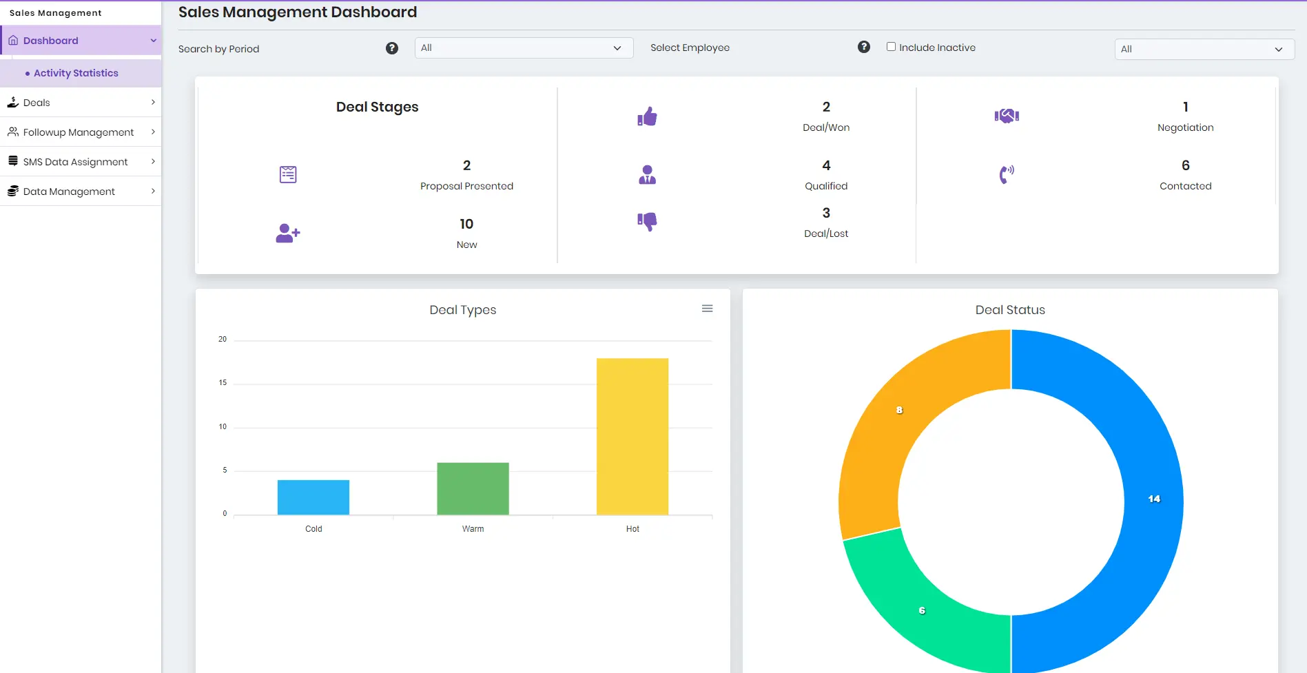Click the yellow Hot bar in Deal Types
Image resolution: width=1307 pixels, height=673 pixels.
pos(632,436)
